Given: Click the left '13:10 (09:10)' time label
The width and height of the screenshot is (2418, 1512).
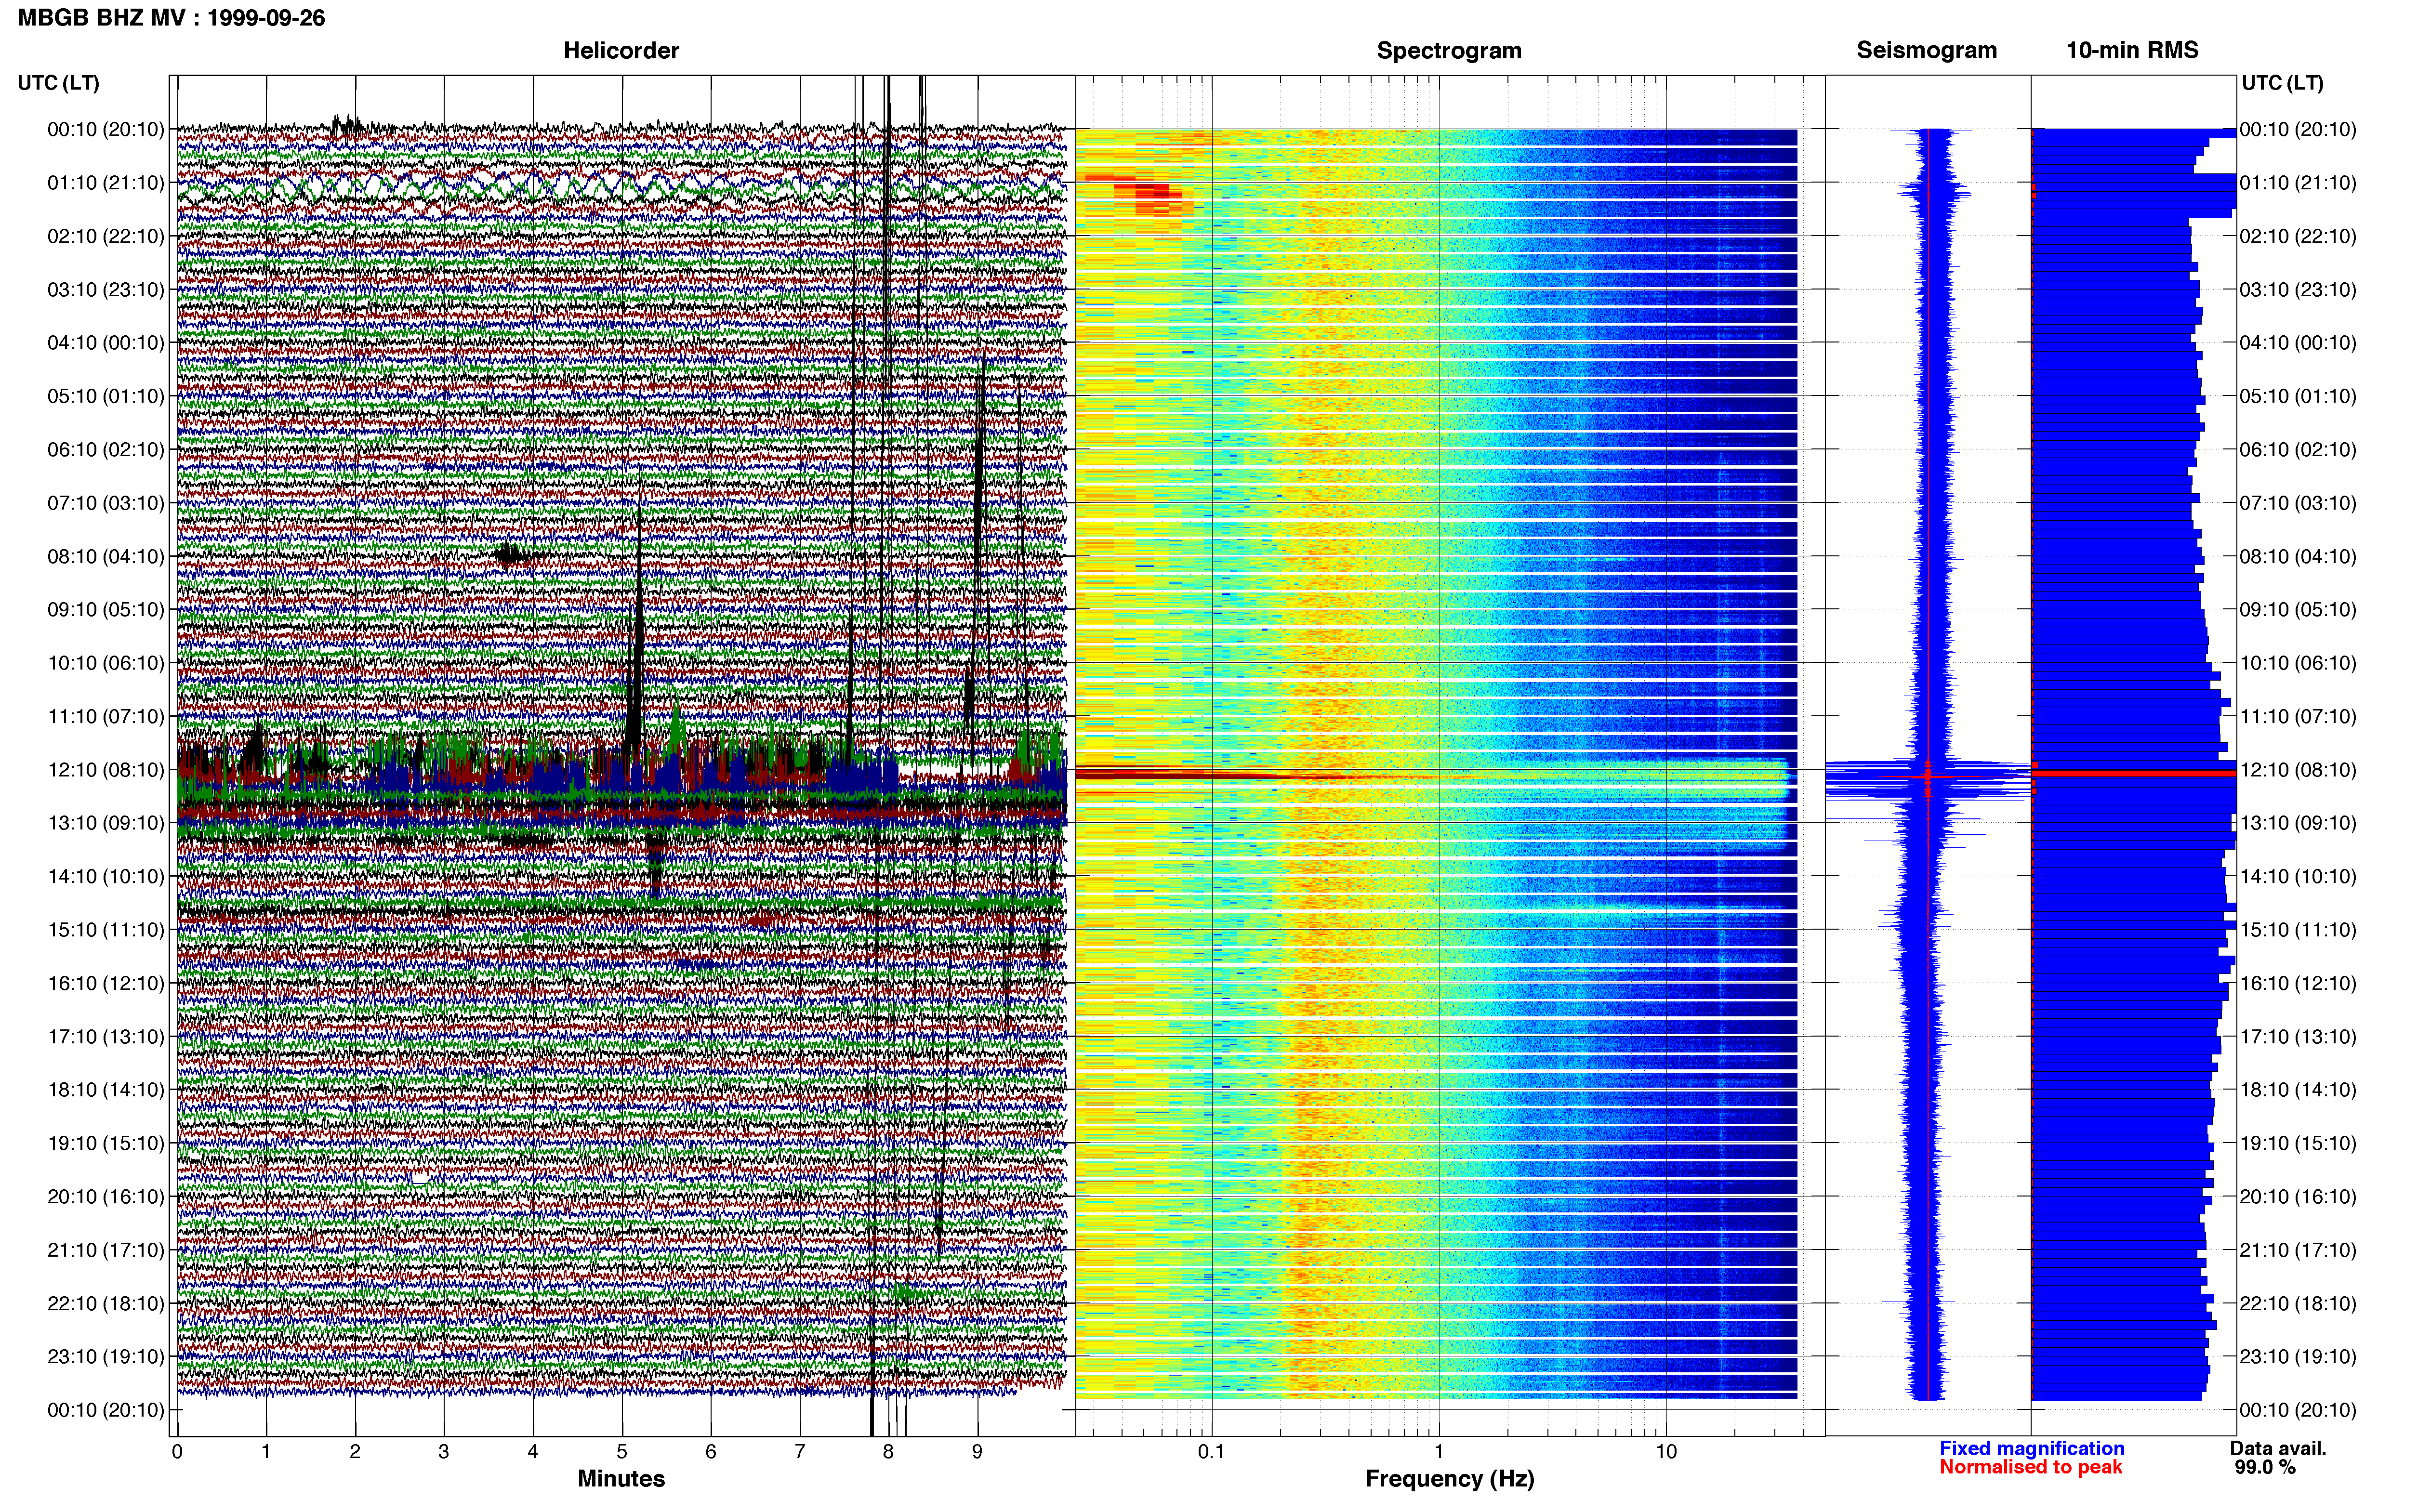Looking at the screenshot, I should pyautogui.click(x=106, y=822).
